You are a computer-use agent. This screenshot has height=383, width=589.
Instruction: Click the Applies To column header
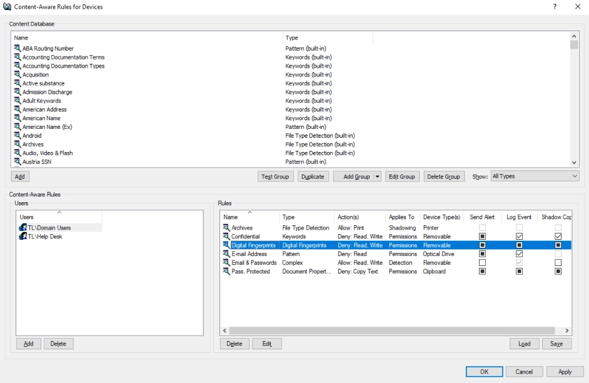click(x=401, y=217)
